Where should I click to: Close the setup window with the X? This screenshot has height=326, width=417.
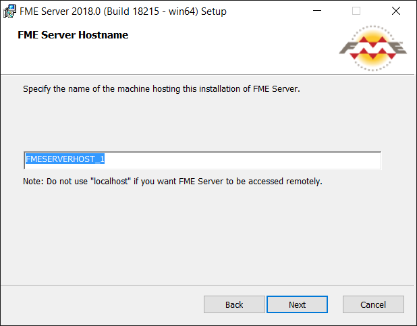pyautogui.click(x=396, y=11)
